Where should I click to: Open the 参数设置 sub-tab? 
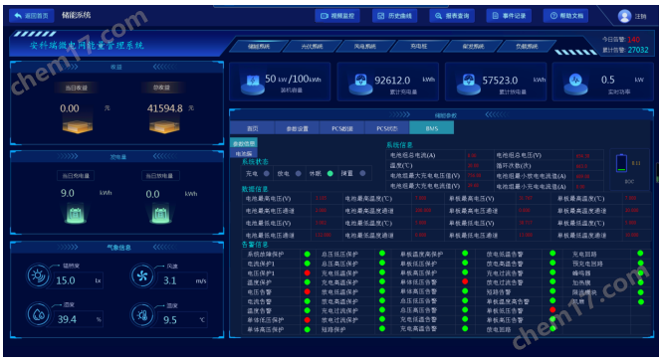pyautogui.click(x=298, y=128)
